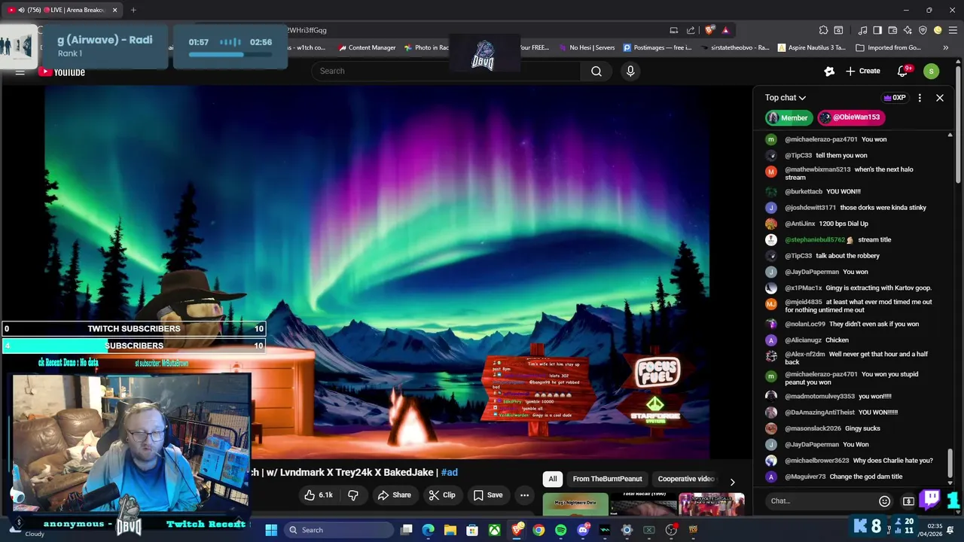Open a new browser tab
This screenshot has height=542, width=964.
133,10
